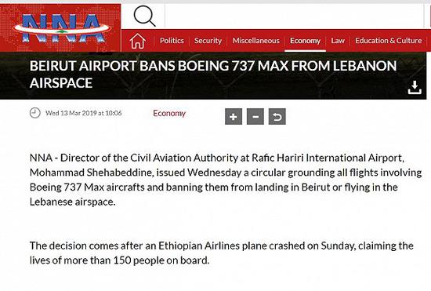Select the Economy tab in navigation
431x291 pixels.
coord(305,41)
